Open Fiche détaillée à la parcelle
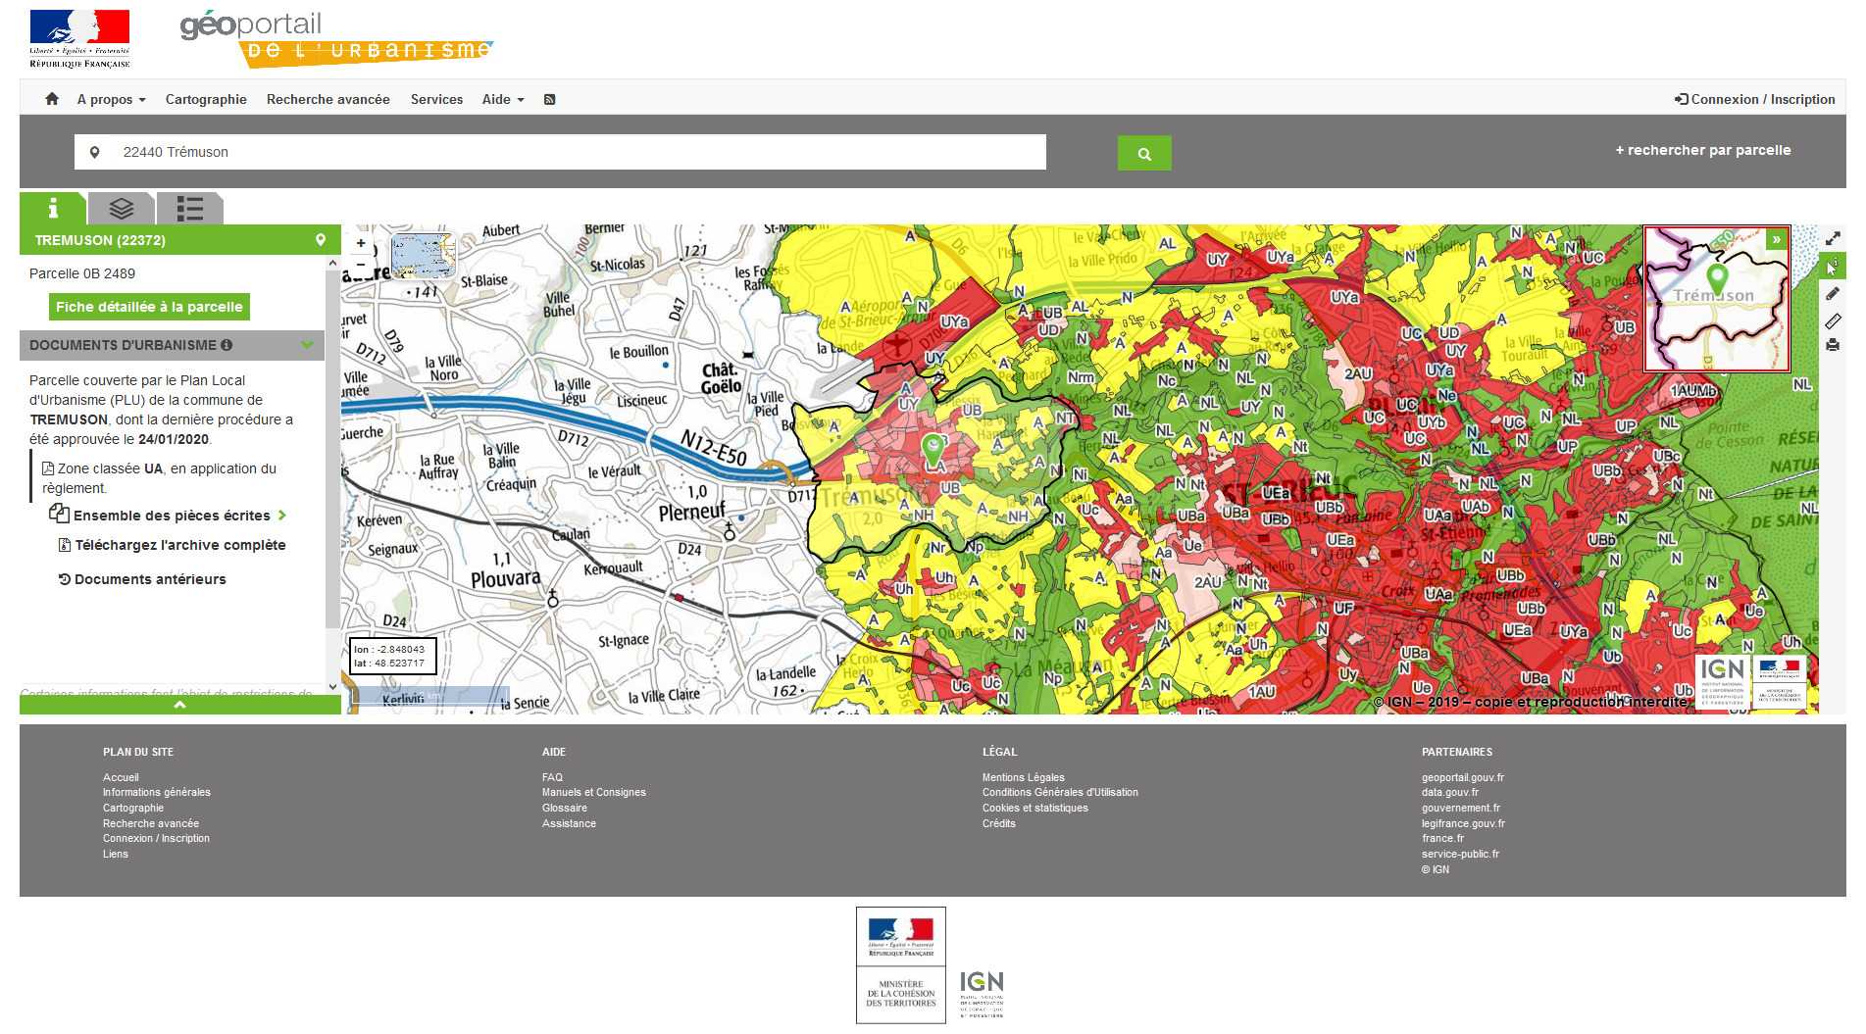This screenshot has height=1034, width=1866. (149, 307)
